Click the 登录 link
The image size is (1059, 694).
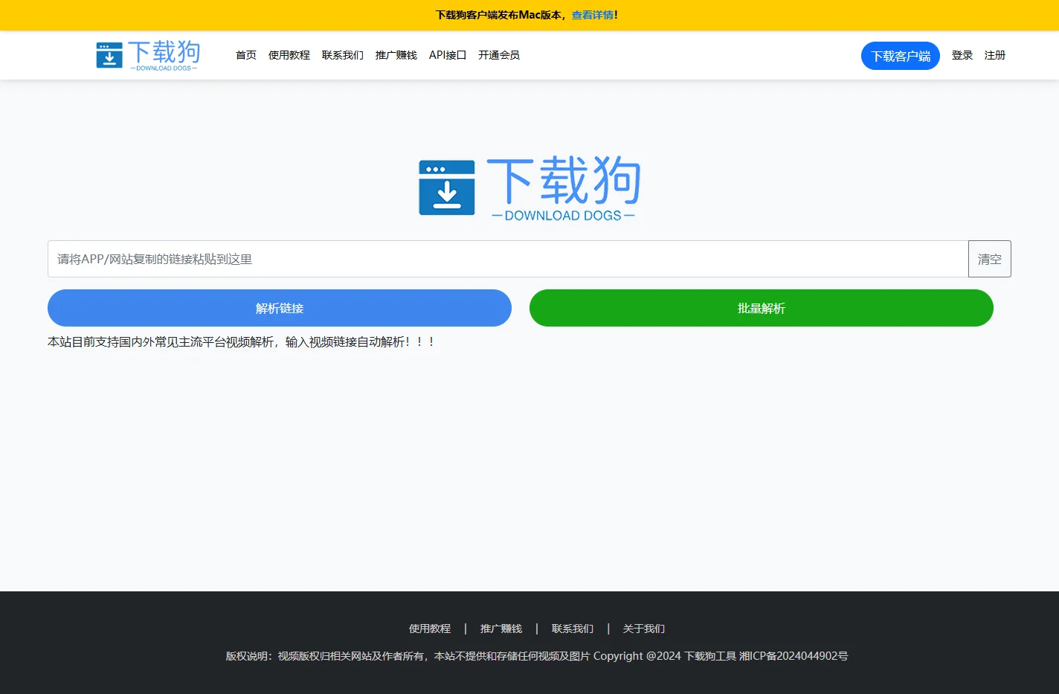coord(962,55)
